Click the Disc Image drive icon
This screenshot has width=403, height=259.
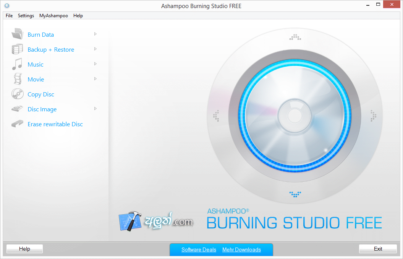click(x=17, y=109)
